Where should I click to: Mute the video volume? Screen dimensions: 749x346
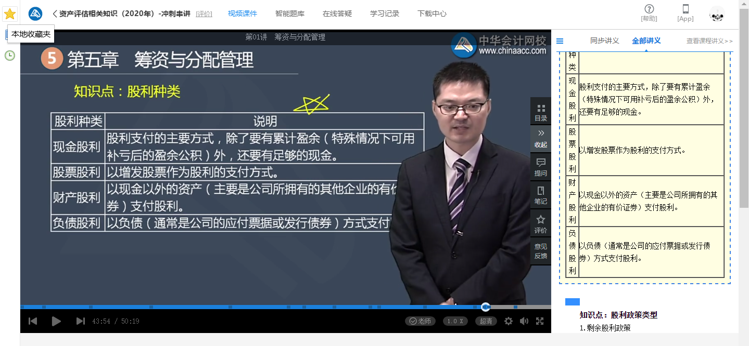524,321
